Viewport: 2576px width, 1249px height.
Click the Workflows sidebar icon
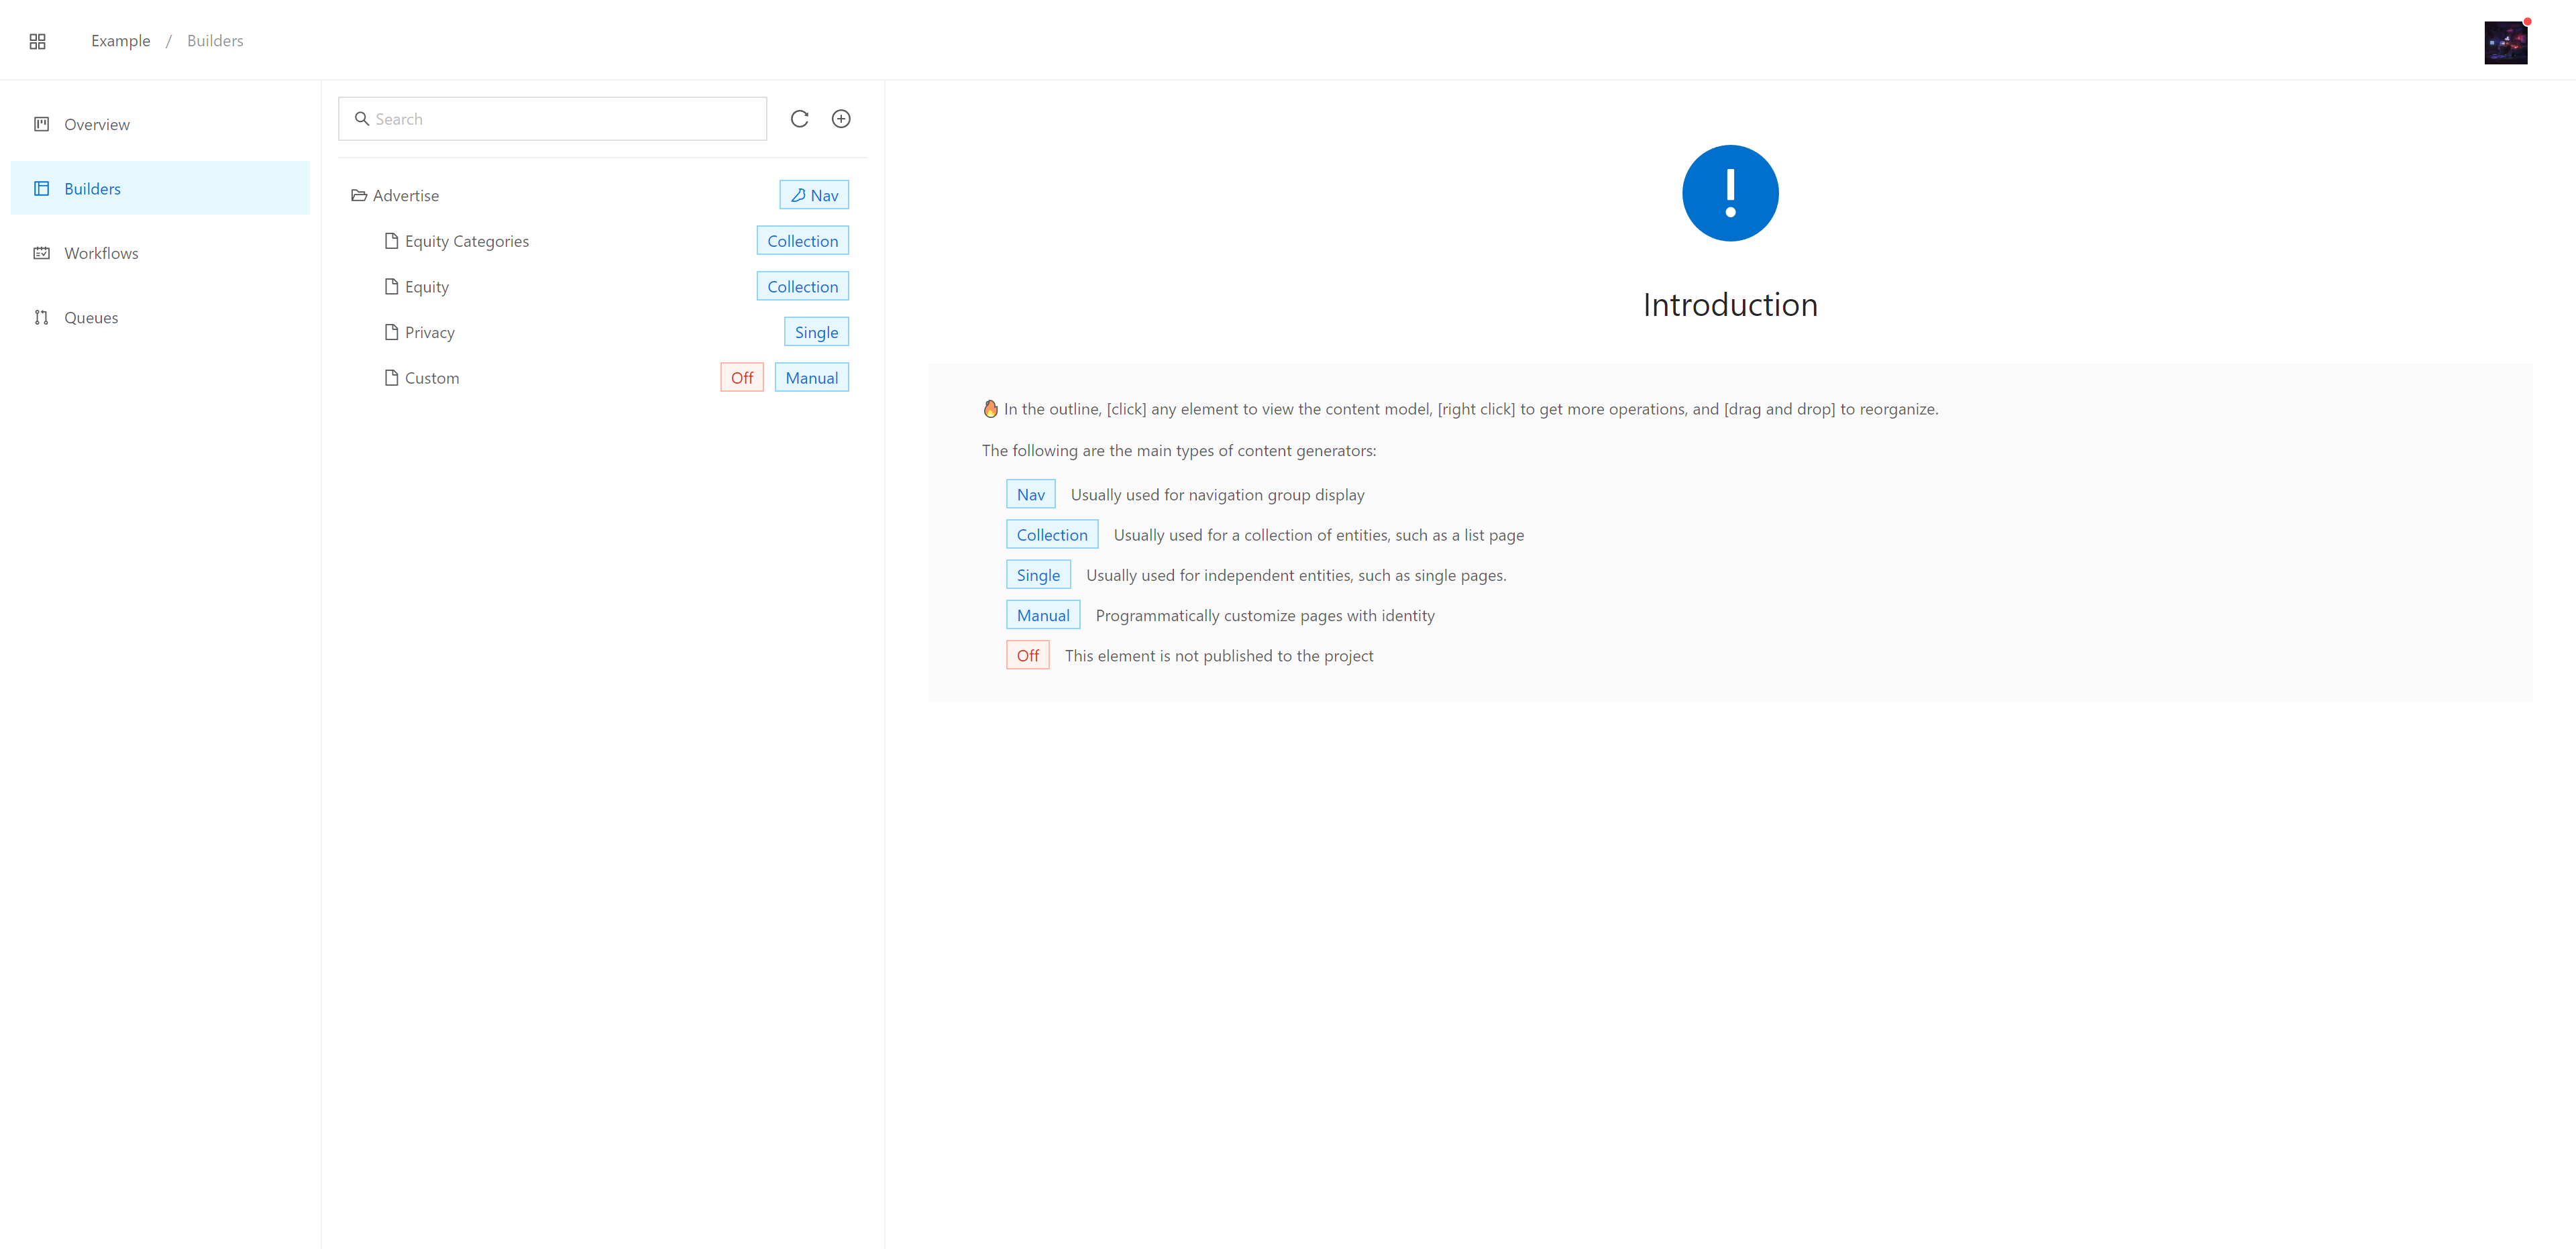coord(42,253)
